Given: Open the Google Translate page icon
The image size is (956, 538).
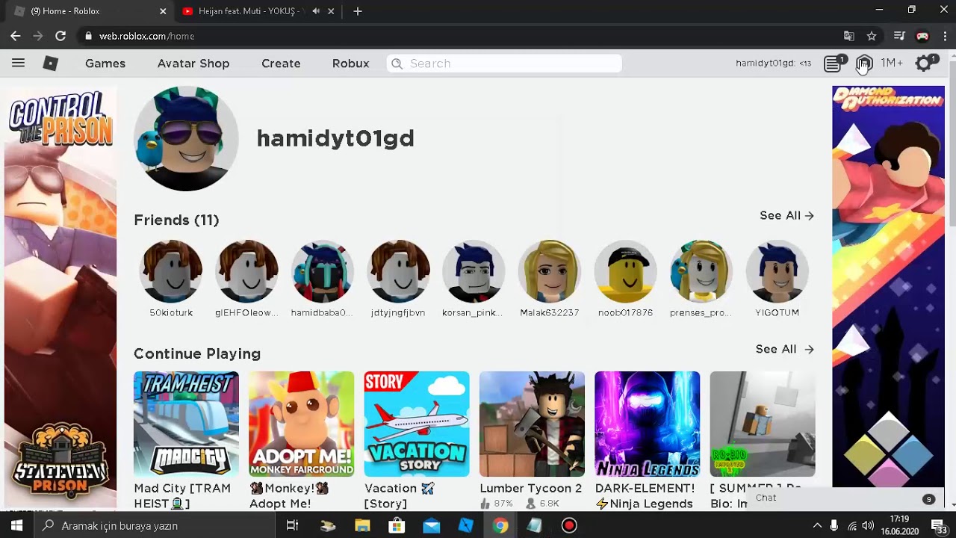Looking at the screenshot, I should pos(849,36).
